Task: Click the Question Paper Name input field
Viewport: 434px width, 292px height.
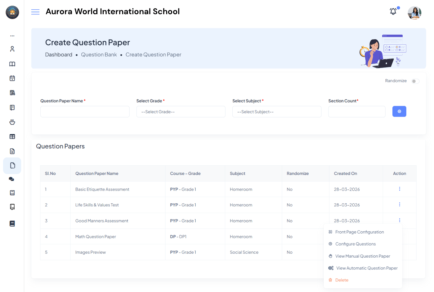Action: coord(85,112)
